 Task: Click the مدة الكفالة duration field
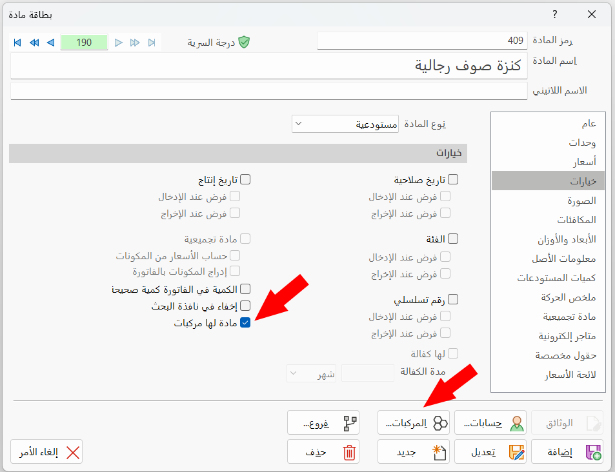[x=367, y=373]
